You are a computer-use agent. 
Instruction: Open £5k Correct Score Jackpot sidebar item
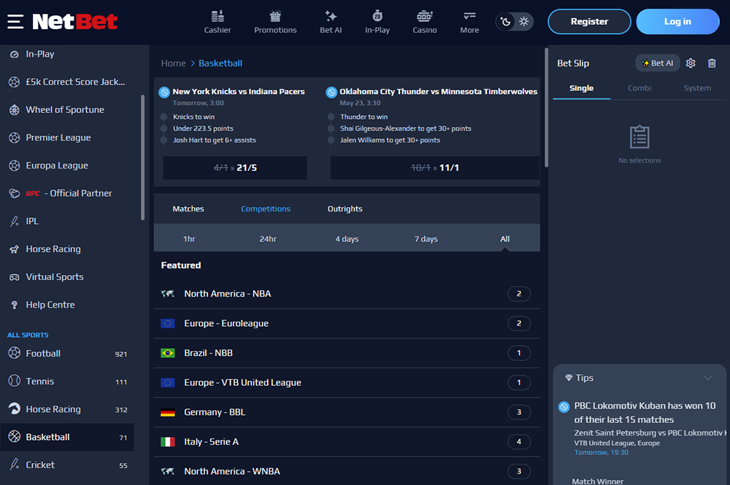pyautogui.click(x=67, y=82)
